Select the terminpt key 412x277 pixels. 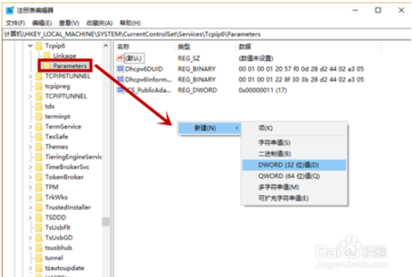[x=57, y=116]
